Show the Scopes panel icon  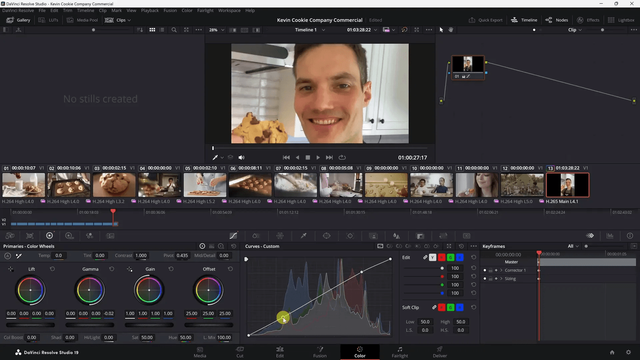(x=610, y=236)
